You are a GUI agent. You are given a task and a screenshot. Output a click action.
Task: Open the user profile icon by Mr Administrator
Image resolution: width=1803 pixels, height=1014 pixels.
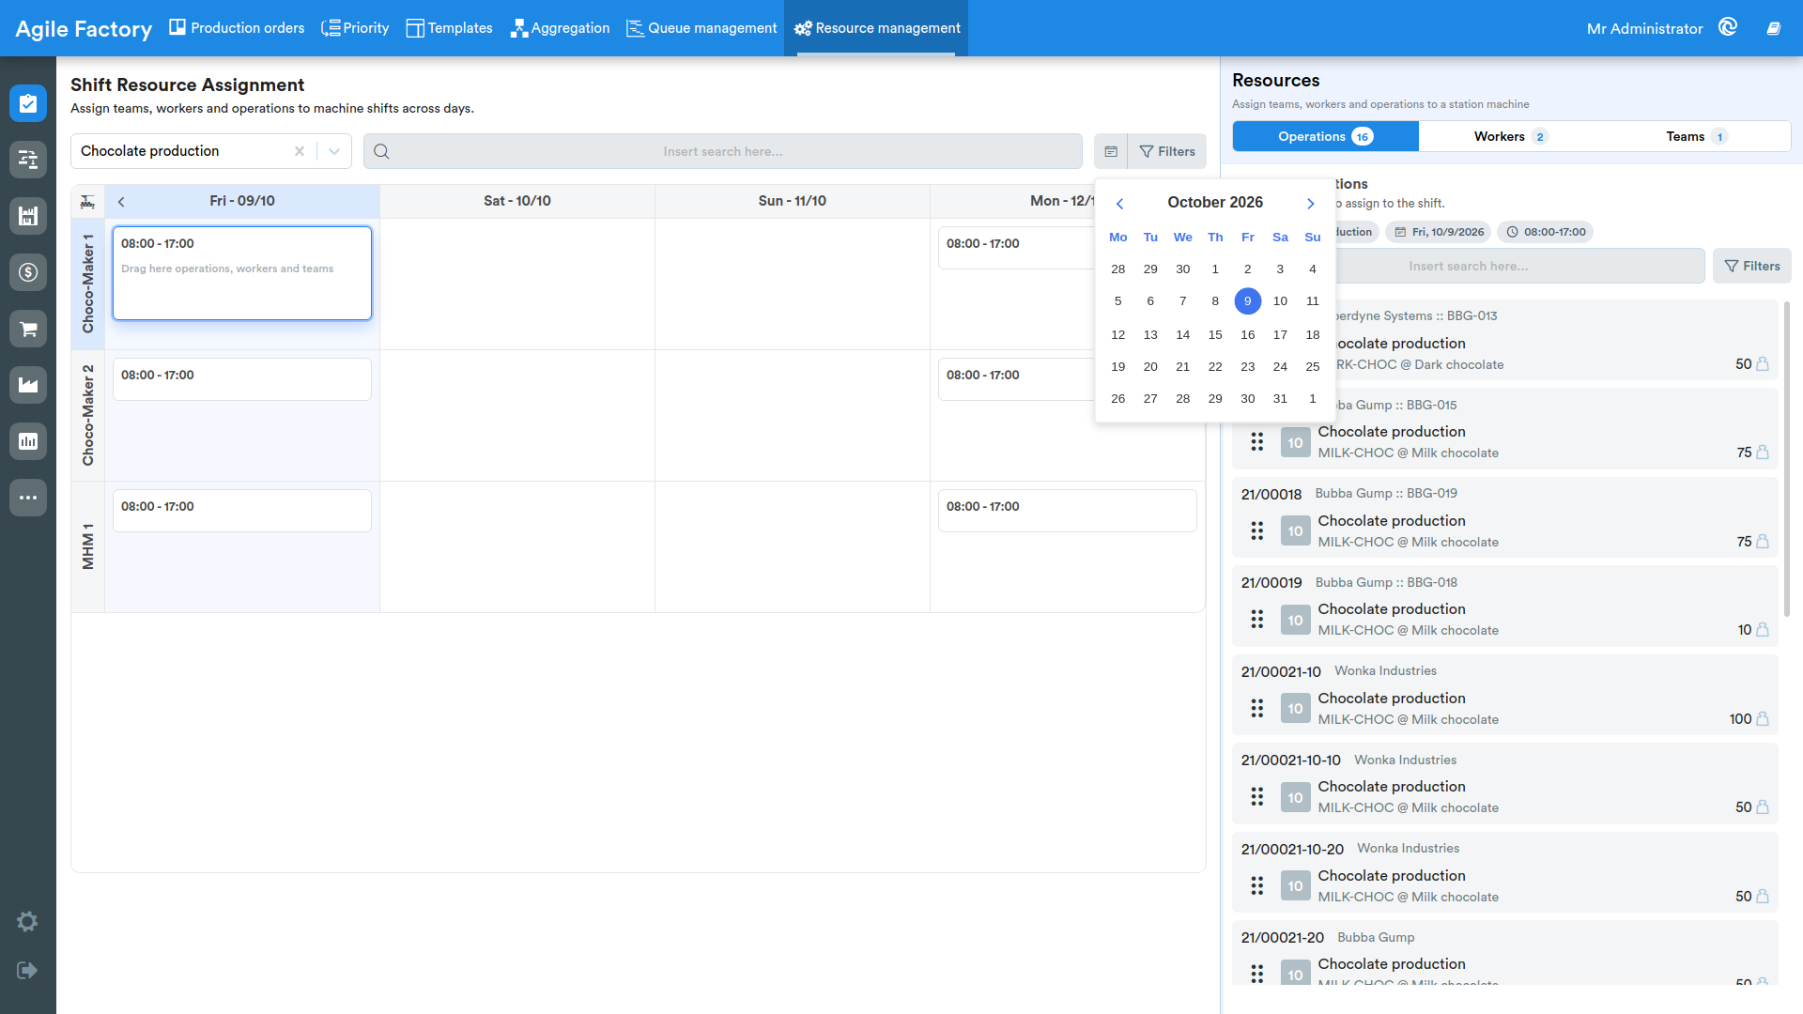pyautogui.click(x=1728, y=28)
